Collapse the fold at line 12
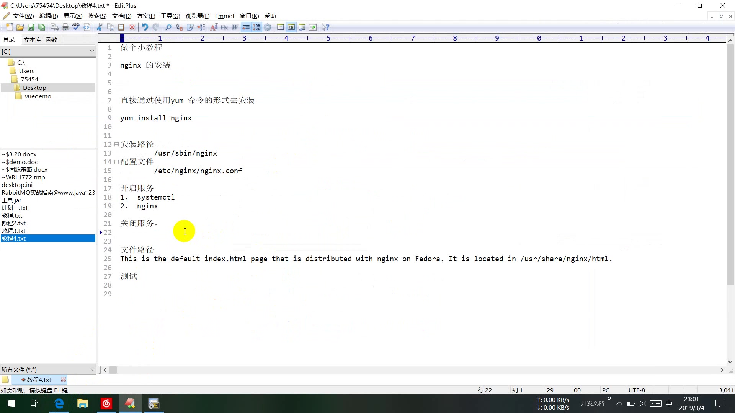This screenshot has width=735, height=413. [x=116, y=145]
